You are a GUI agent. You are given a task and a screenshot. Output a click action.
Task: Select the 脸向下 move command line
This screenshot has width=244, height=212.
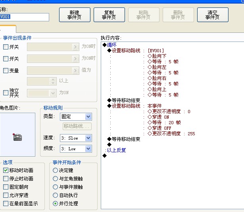[x=157, y=56]
